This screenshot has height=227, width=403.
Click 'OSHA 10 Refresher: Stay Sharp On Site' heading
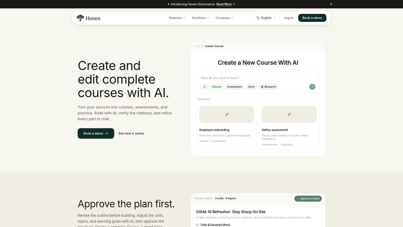pos(230,212)
